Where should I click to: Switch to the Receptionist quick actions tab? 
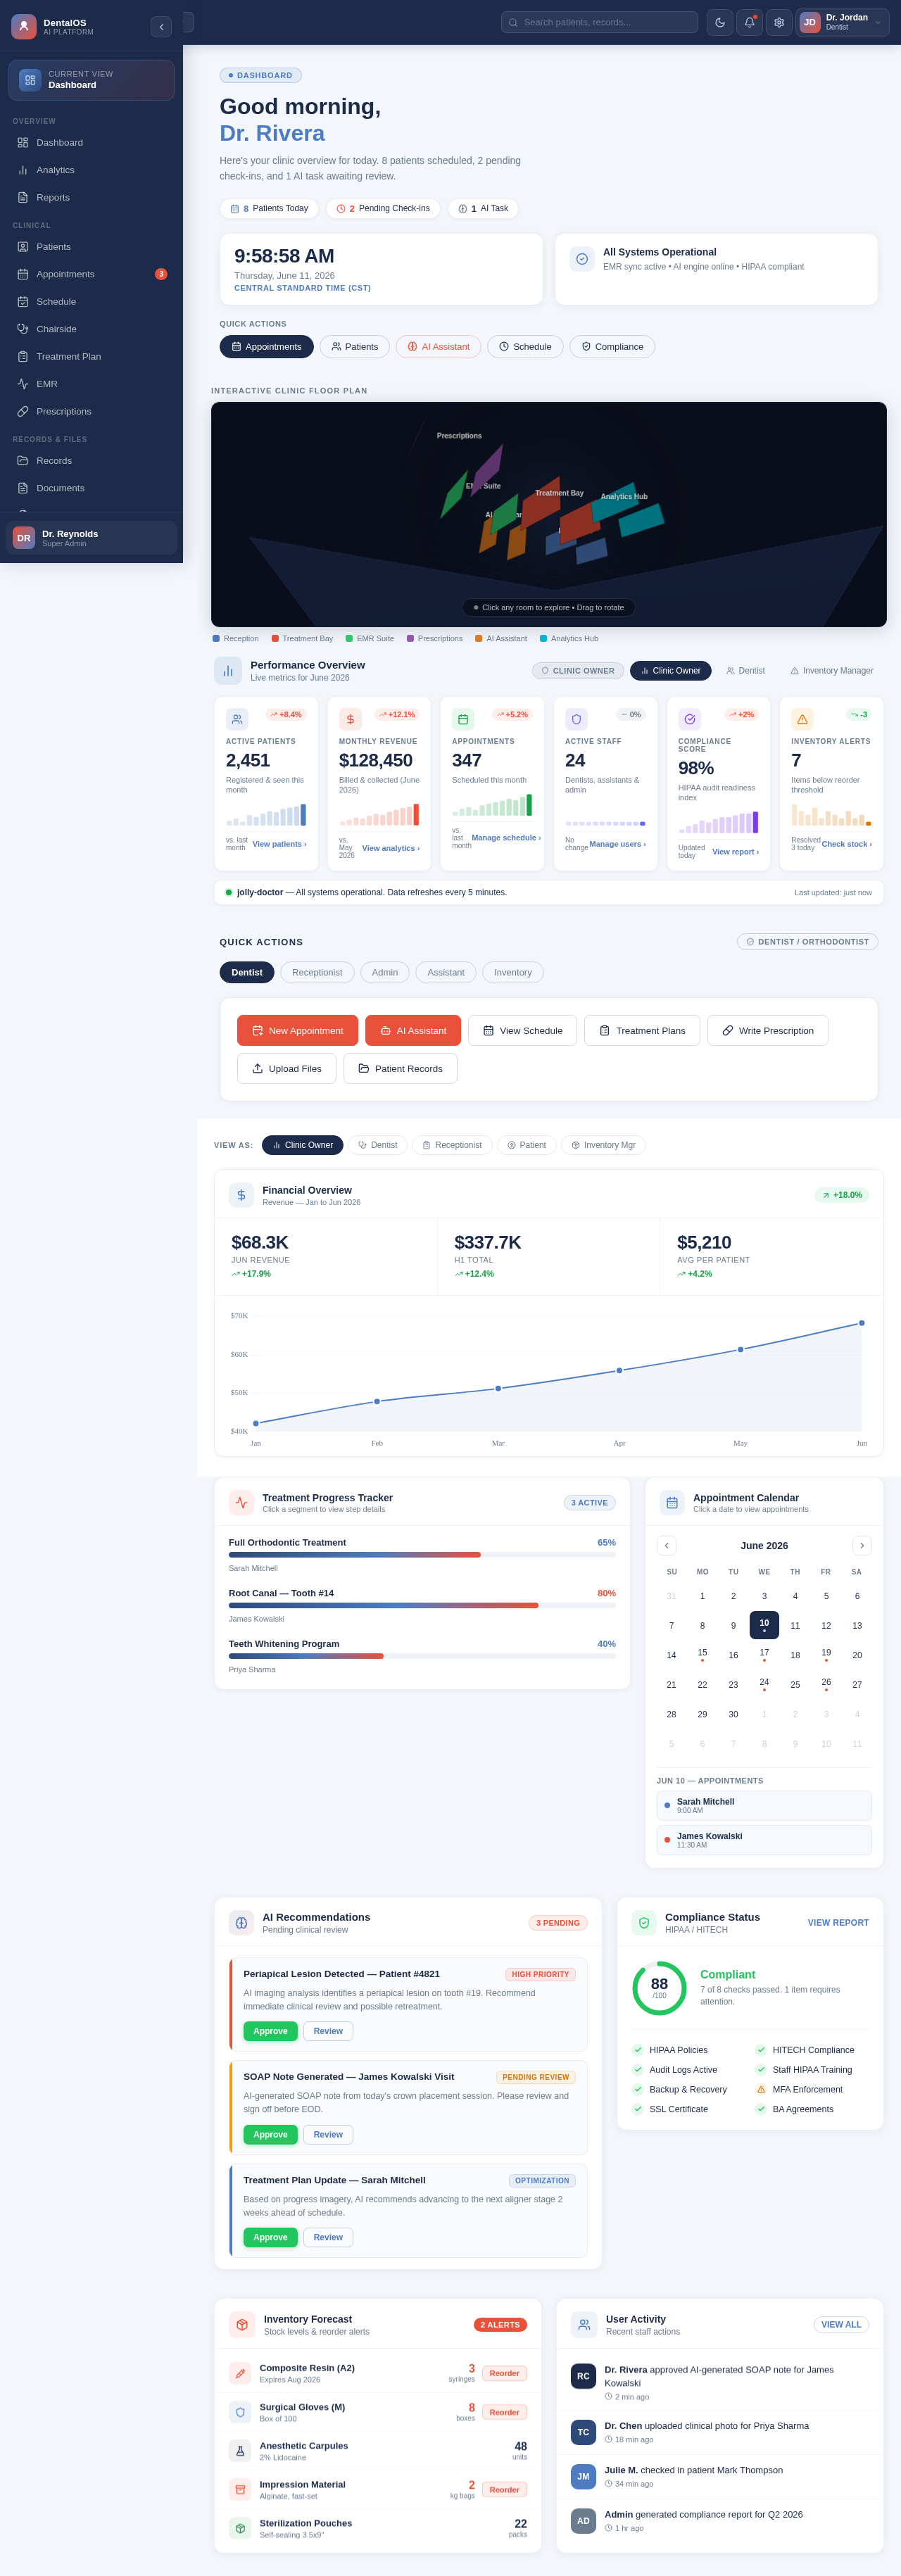[317, 972]
